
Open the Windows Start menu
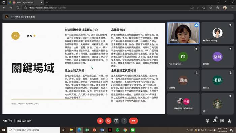[4, 130]
